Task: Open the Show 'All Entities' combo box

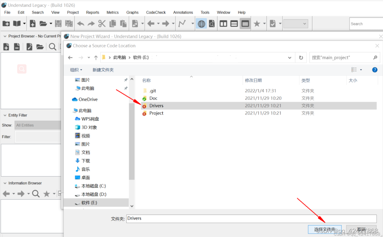Action: 38,125
